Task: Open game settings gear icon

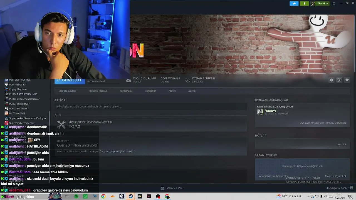Action: (332, 80)
